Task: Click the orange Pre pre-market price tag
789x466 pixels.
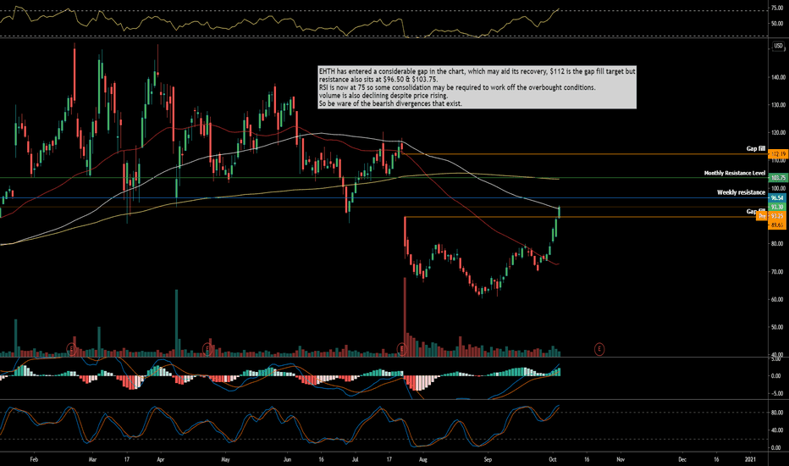Action: (x=762, y=216)
